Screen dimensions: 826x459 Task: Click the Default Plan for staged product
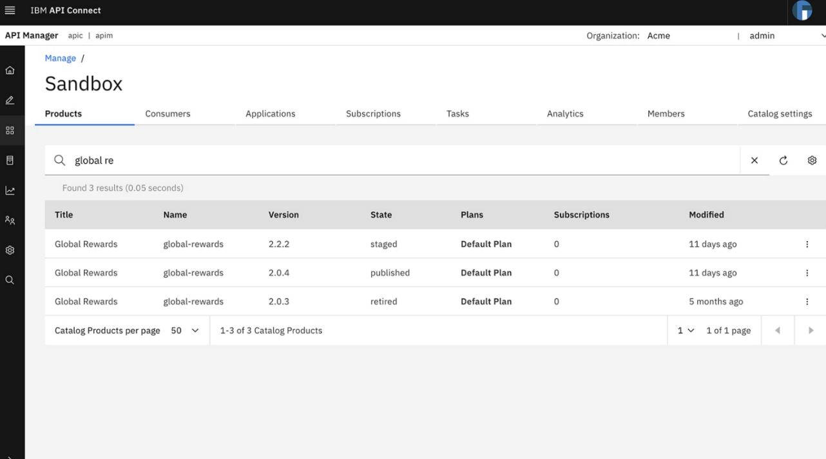[x=486, y=244]
